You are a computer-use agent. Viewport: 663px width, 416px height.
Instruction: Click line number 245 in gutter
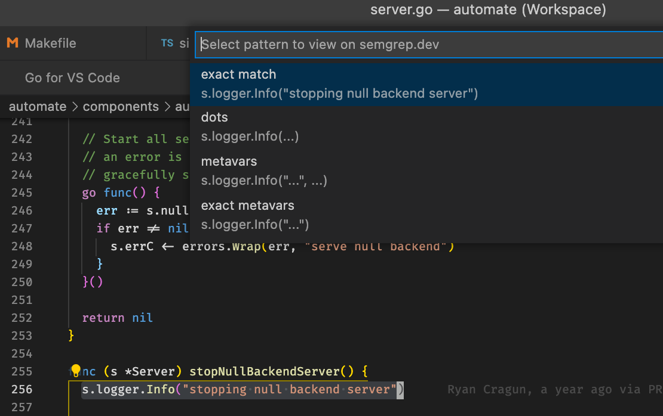[x=22, y=193]
